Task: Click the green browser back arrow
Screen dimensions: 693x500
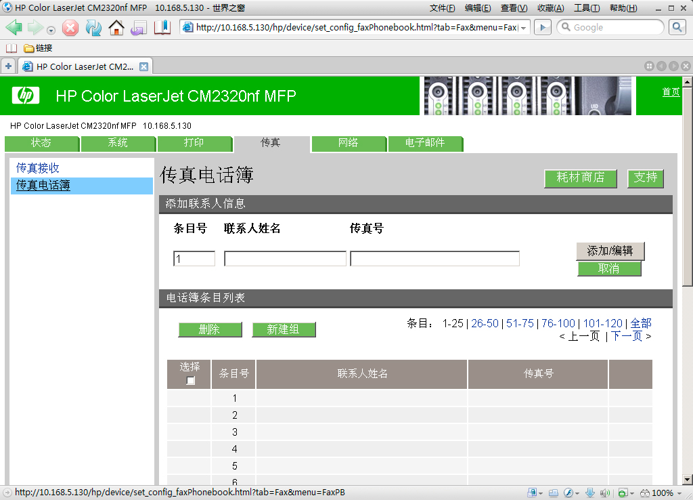Action: (14, 28)
